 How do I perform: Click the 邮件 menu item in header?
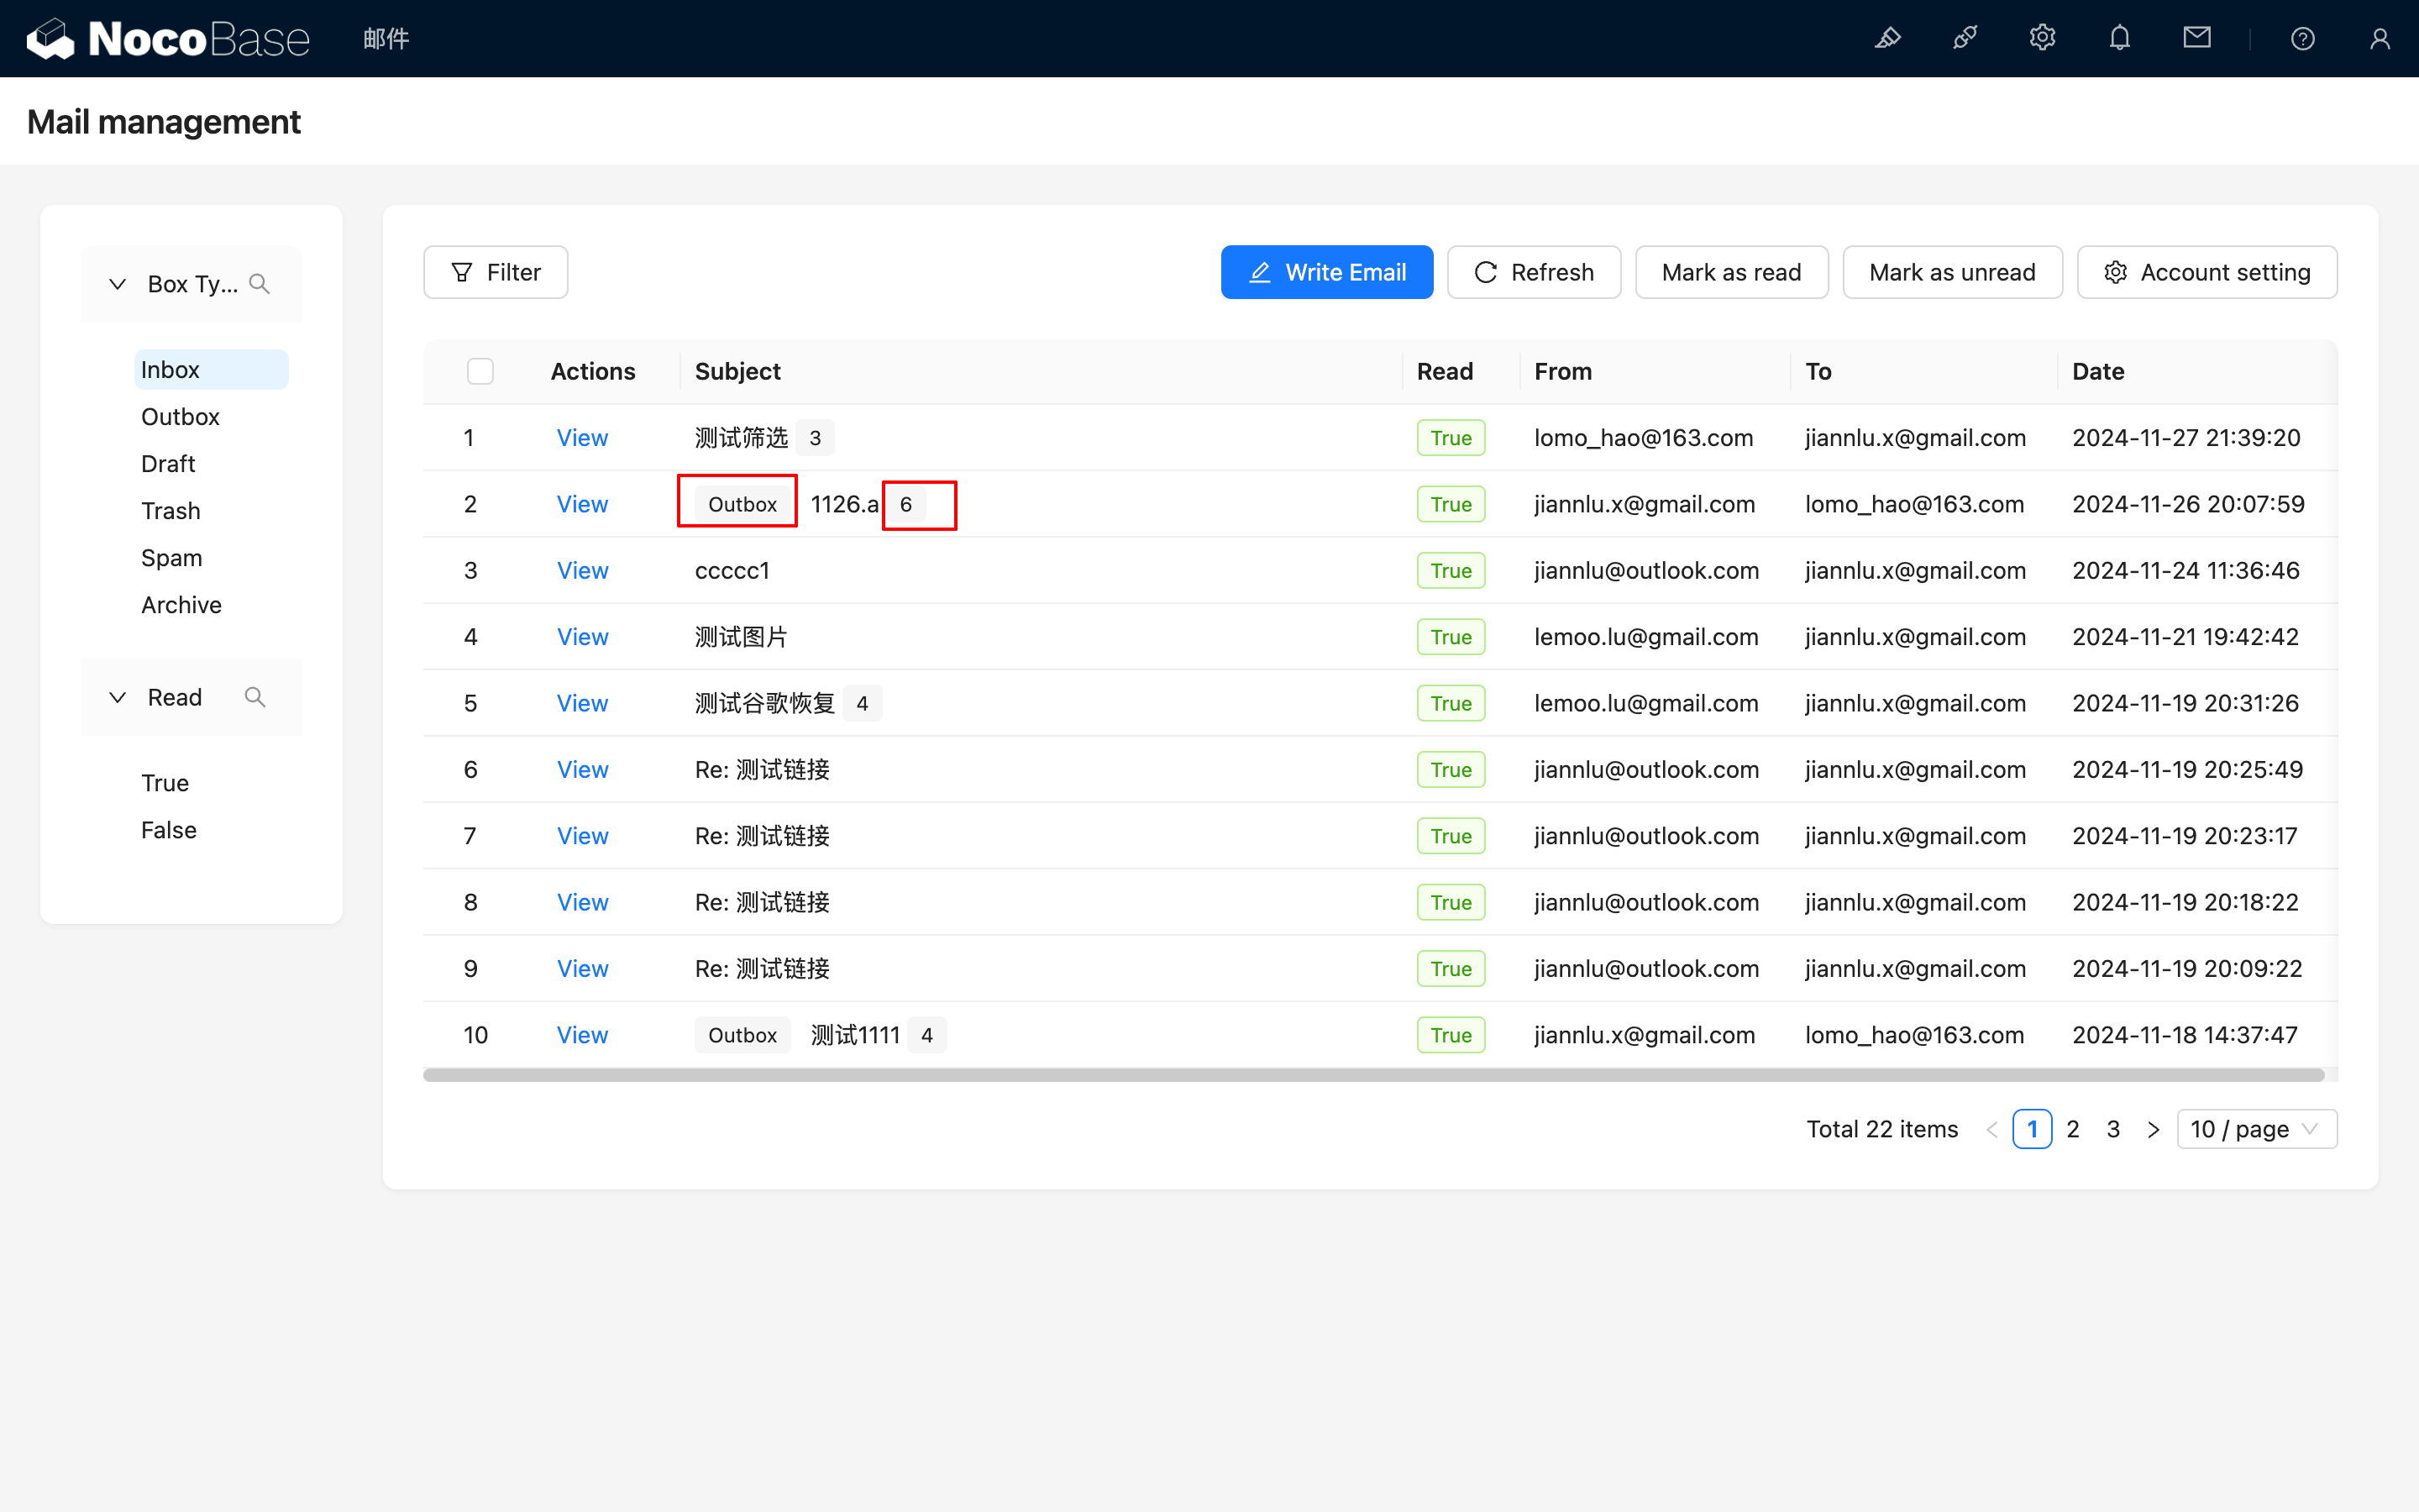386,39
